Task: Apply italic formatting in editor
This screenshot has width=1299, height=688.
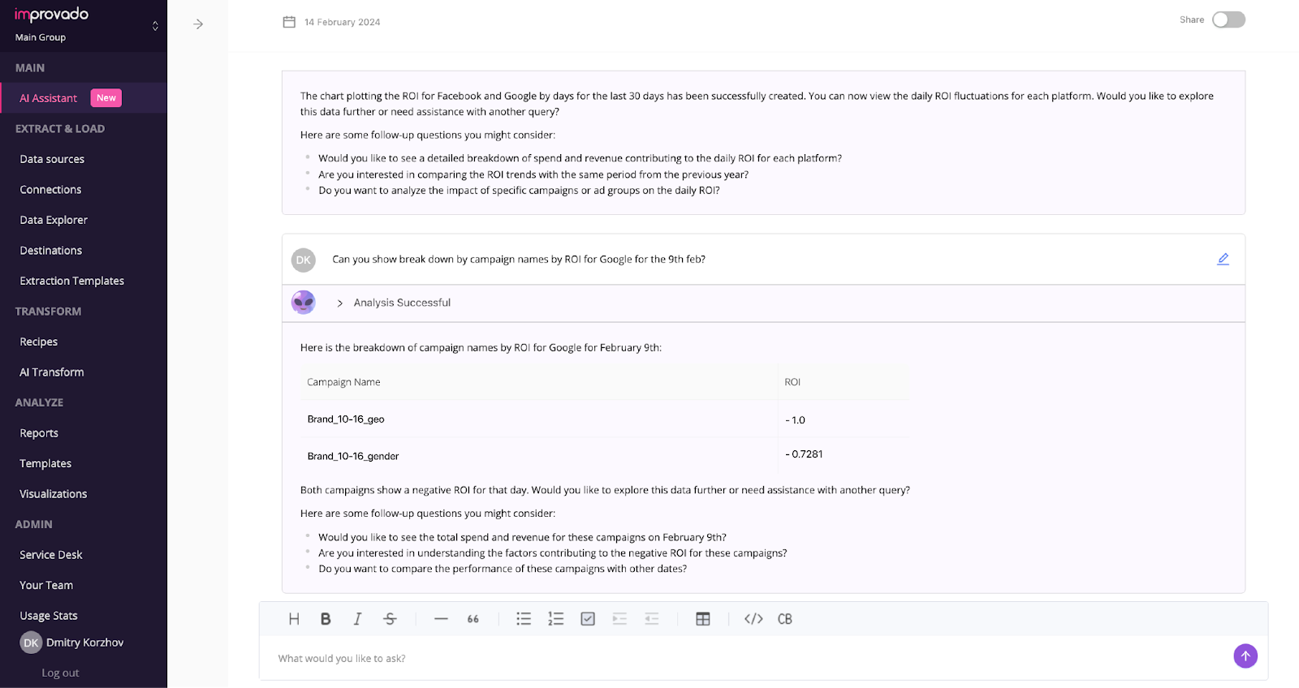Action: (x=357, y=619)
